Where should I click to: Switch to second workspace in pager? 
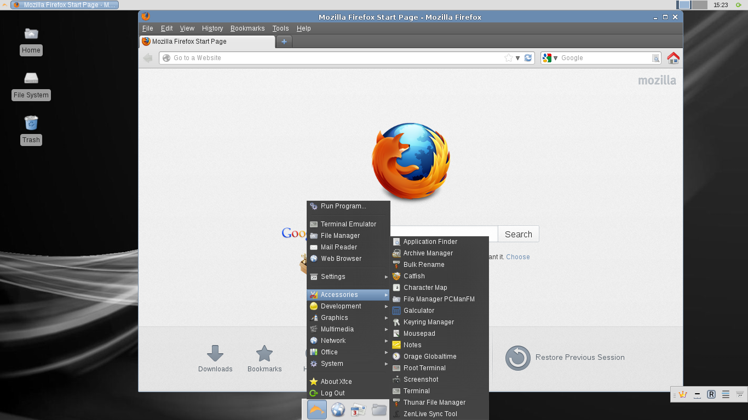click(699, 5)
